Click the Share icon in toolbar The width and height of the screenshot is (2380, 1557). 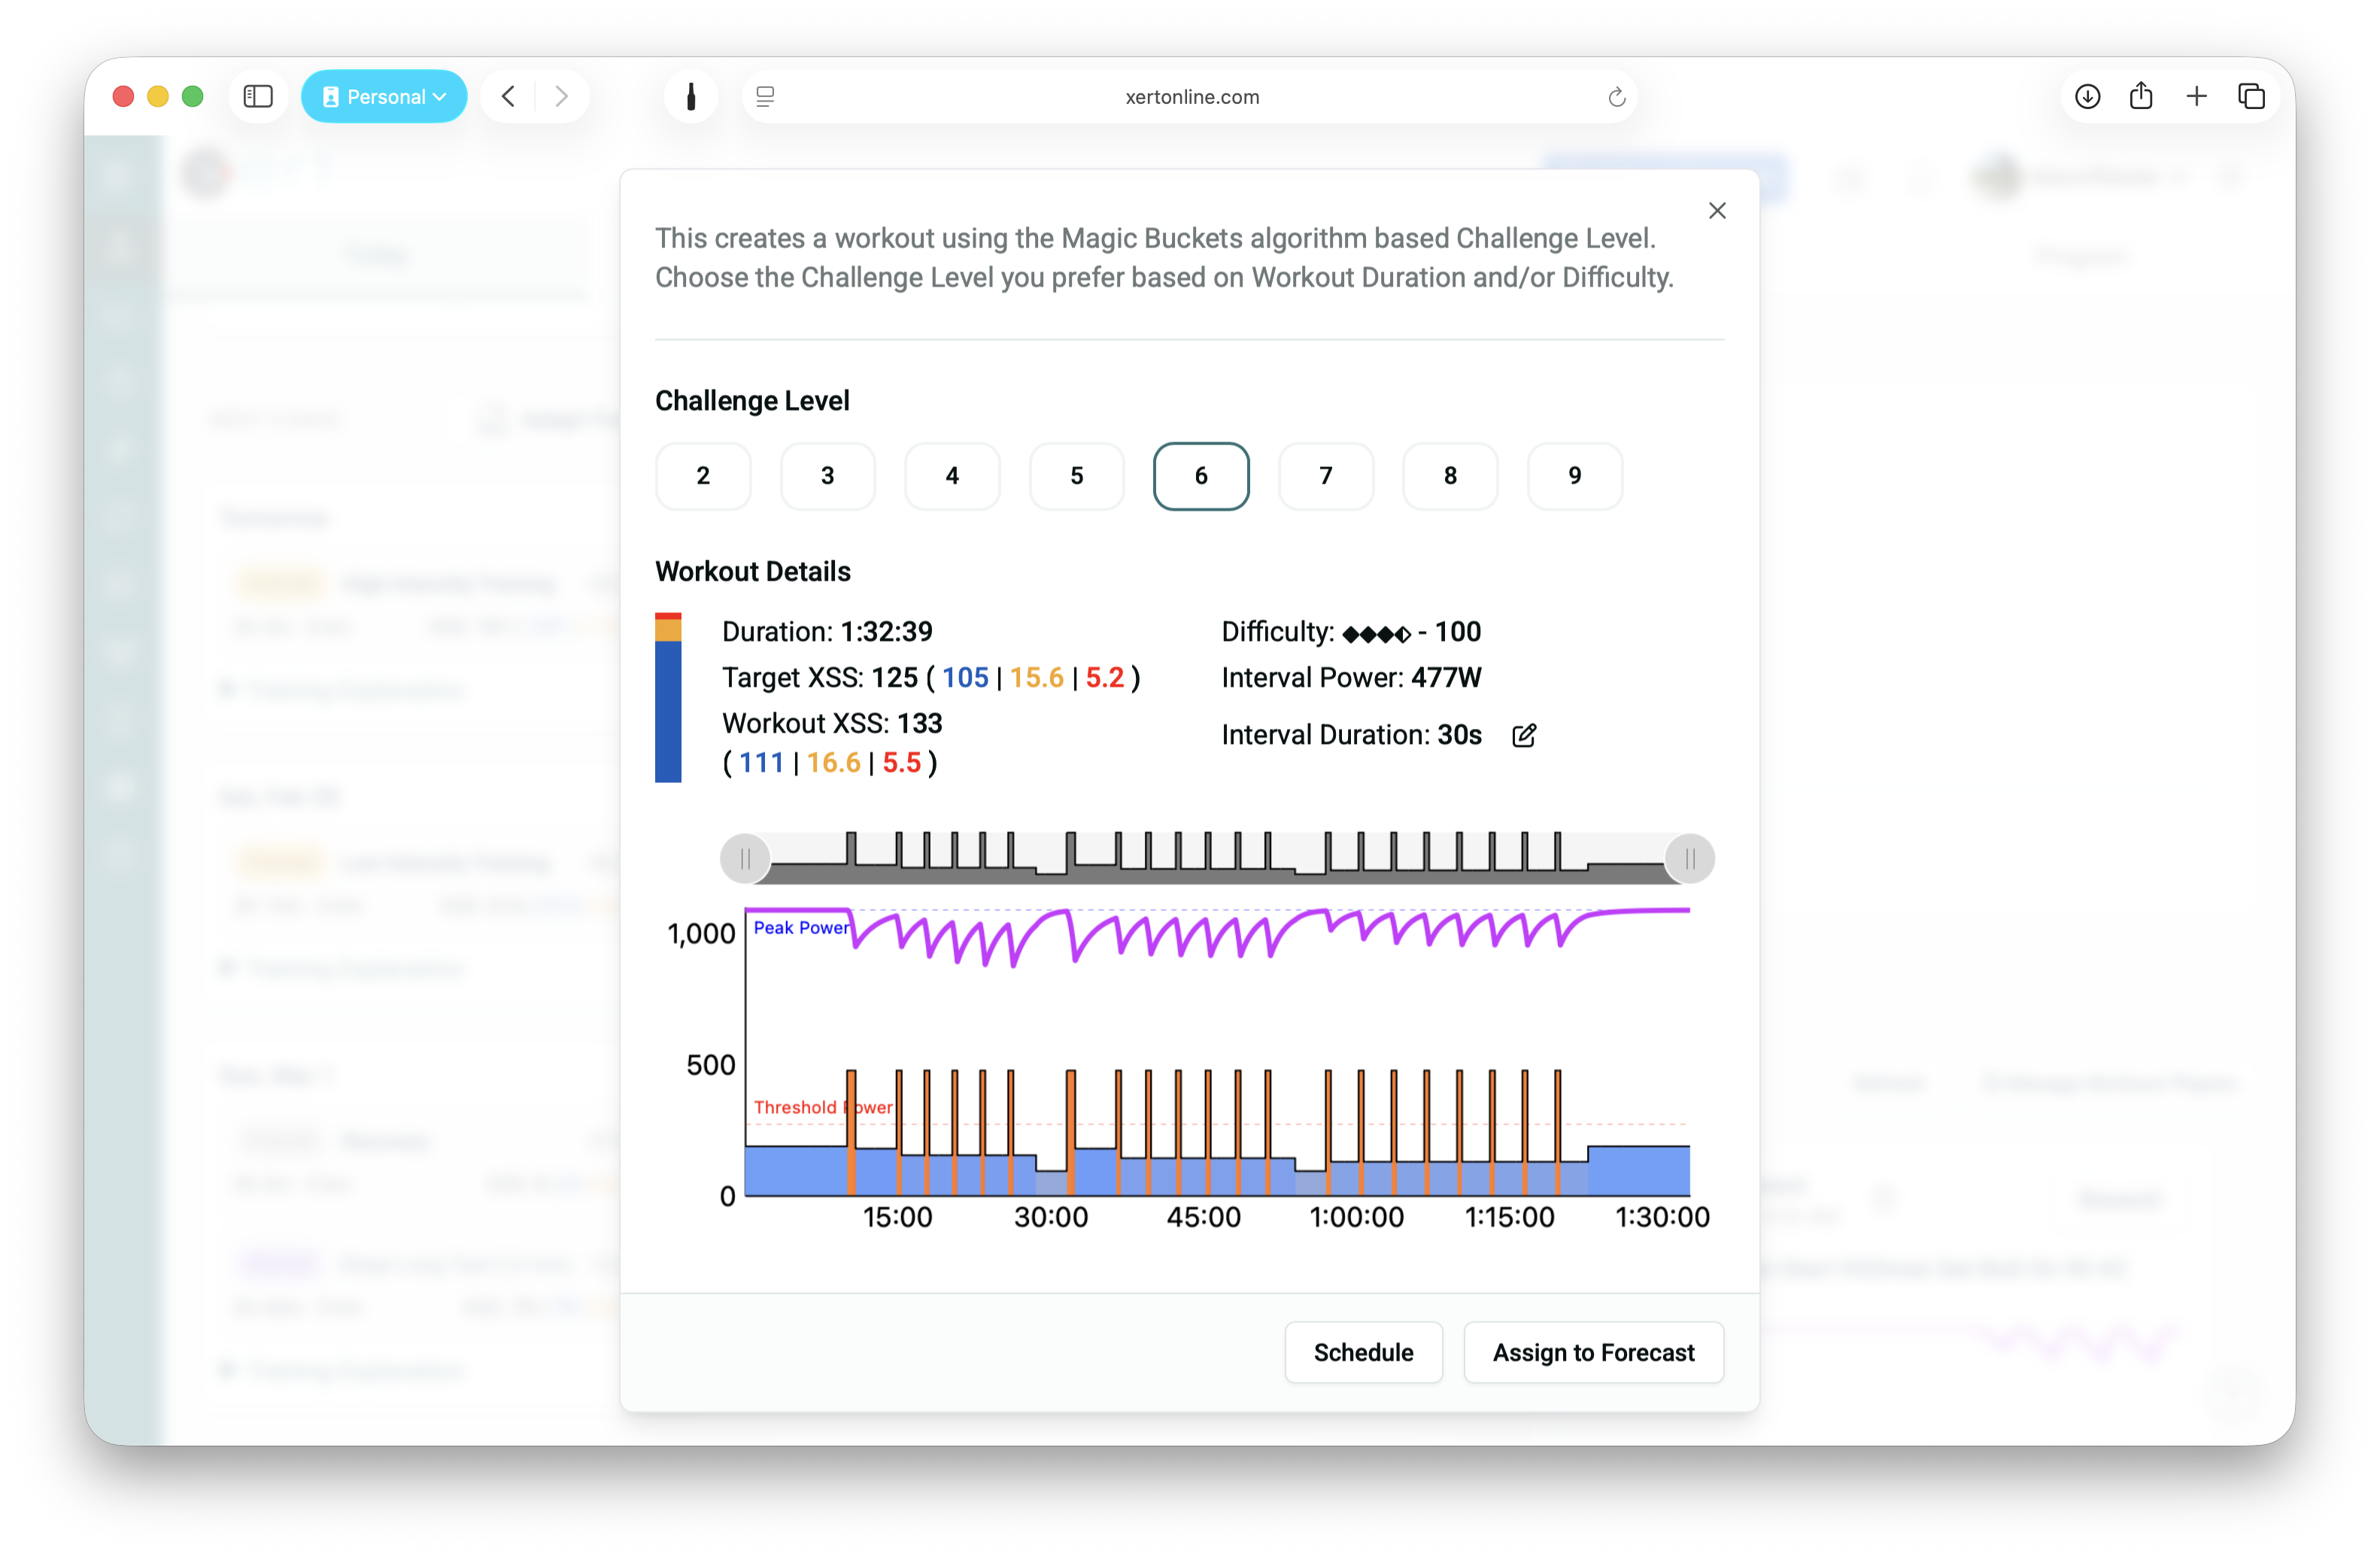coord(2141,96)
